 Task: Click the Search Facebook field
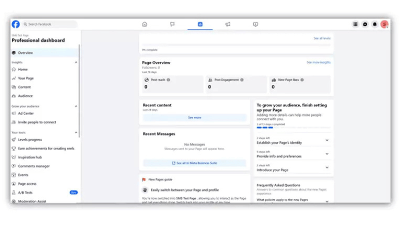point(50,24)
